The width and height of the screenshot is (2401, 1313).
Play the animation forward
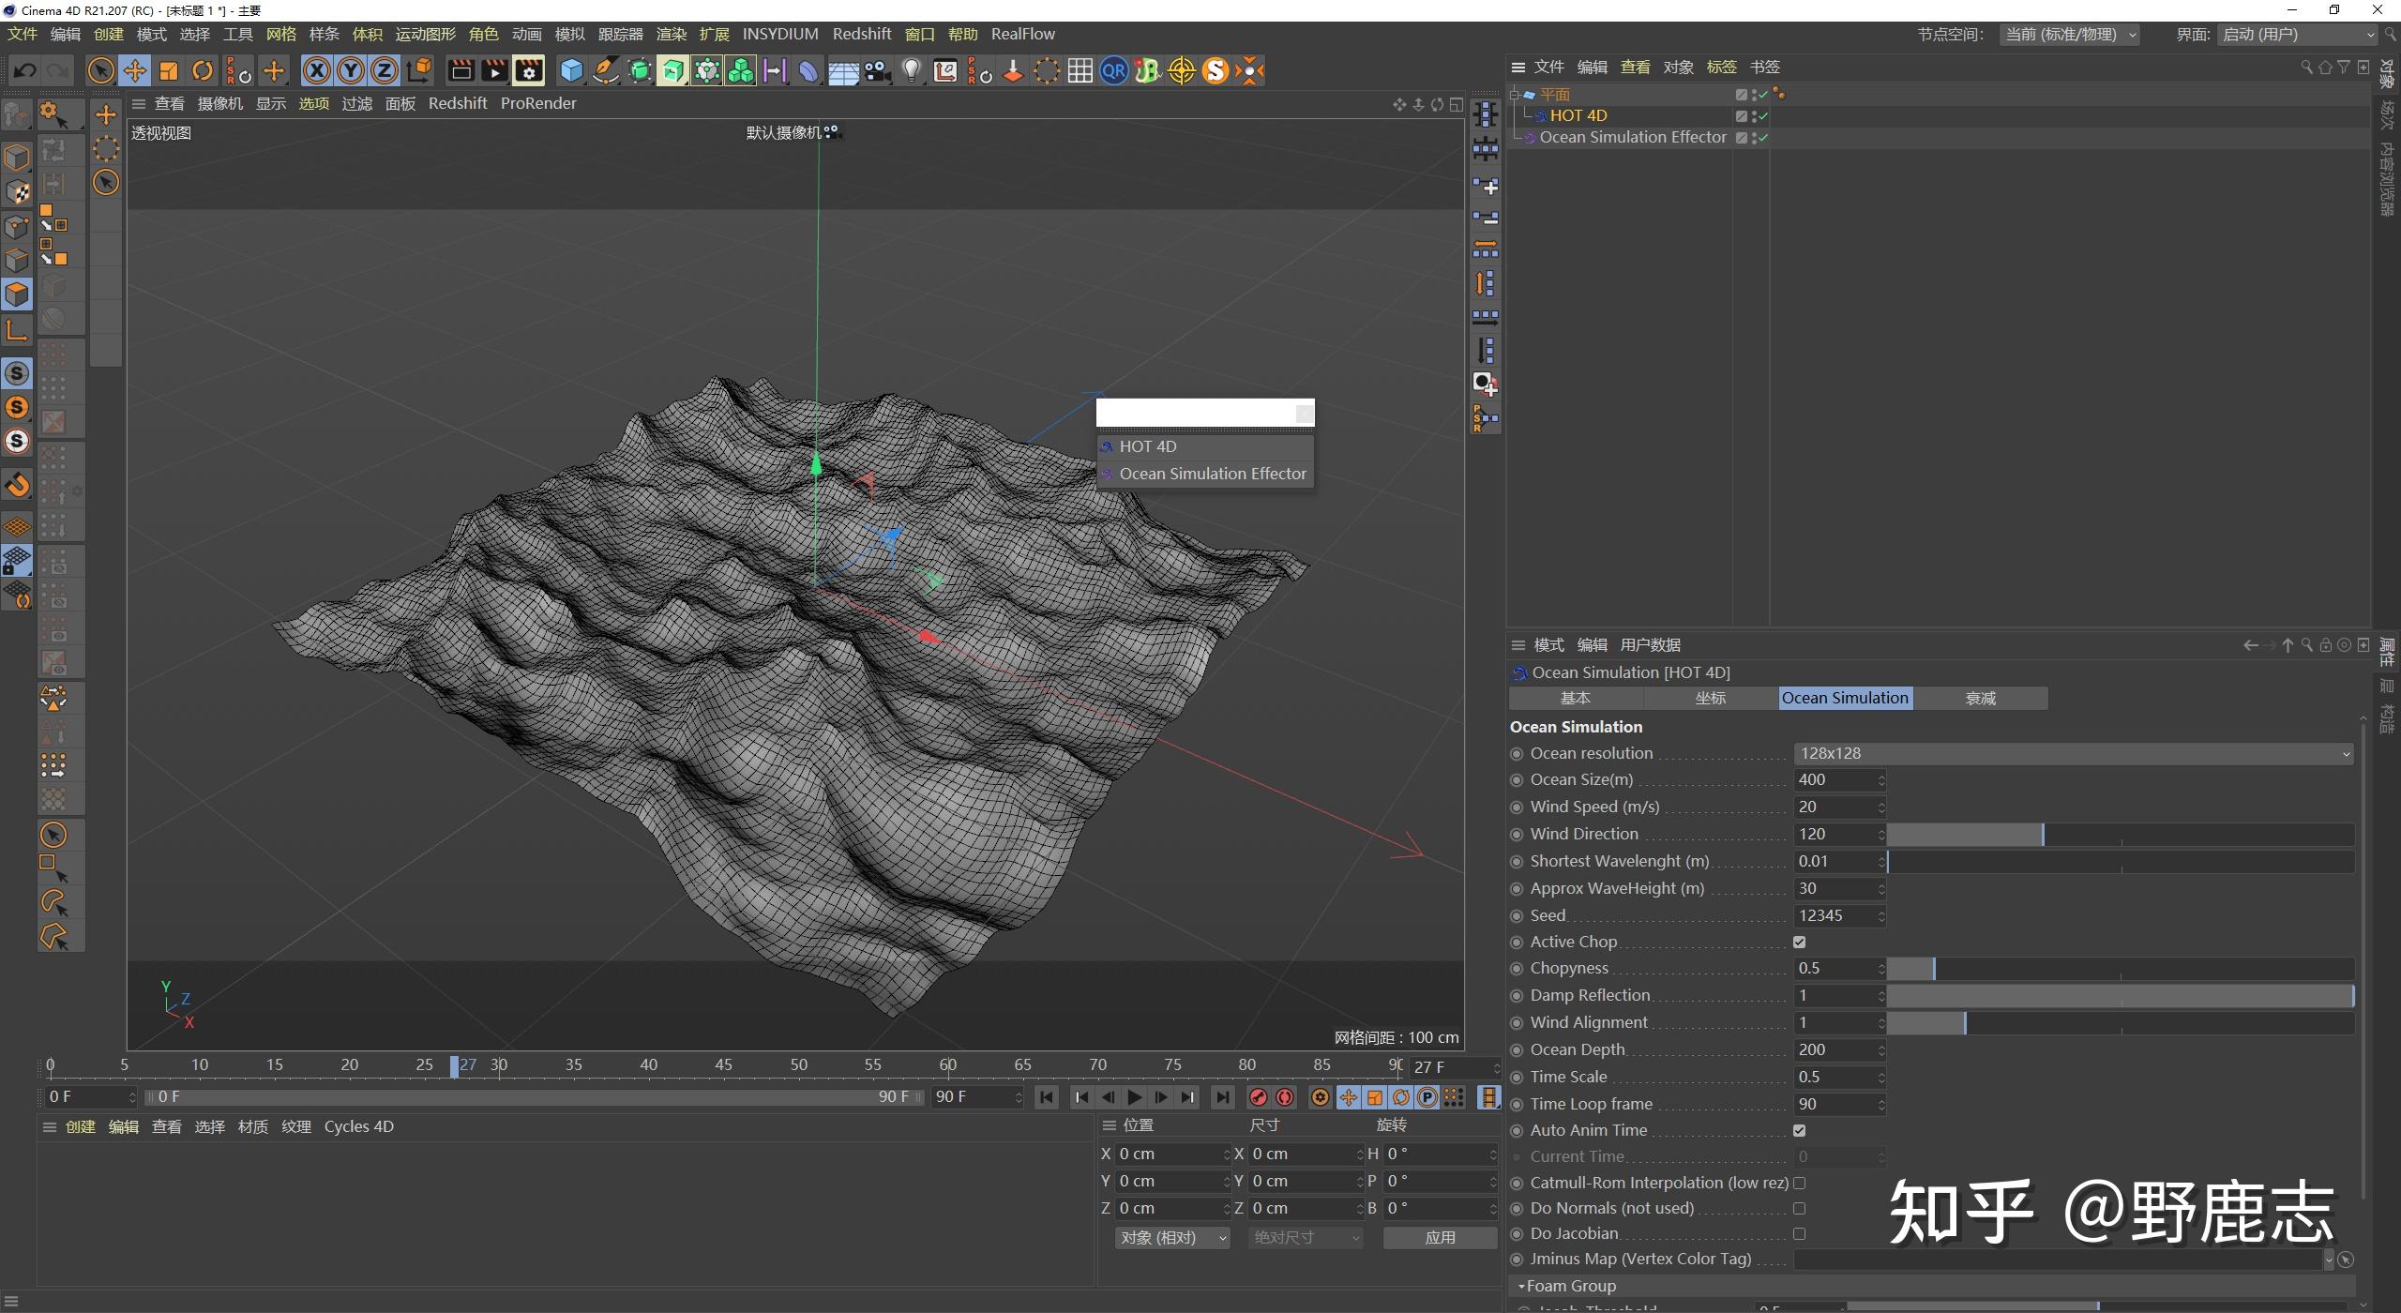[1135, 1097]
